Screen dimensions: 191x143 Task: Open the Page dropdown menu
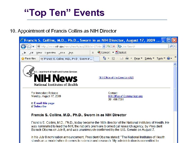138,59
